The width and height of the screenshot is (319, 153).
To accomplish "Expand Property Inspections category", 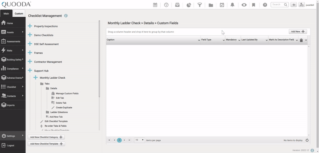I will tap(30, 26).
